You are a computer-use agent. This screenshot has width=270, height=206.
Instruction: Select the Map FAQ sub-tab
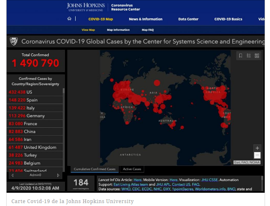148,30
